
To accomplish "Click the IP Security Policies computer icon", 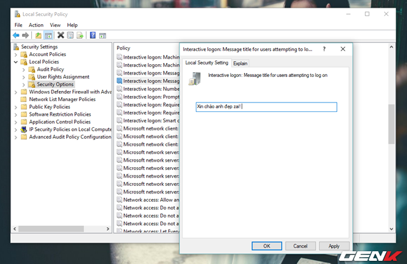I will click(x=24, y=129).
